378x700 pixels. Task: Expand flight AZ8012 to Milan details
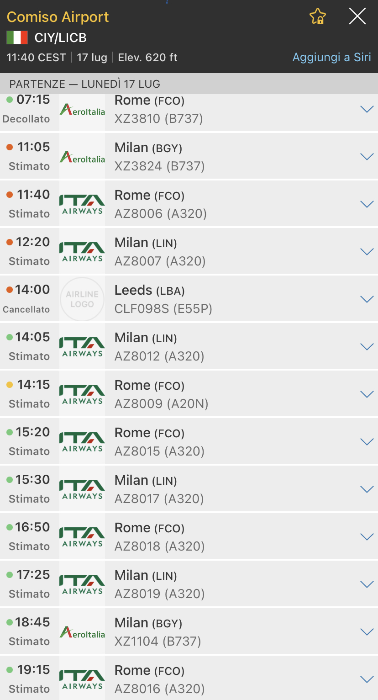pyautogui.click(x=367, y=347)
